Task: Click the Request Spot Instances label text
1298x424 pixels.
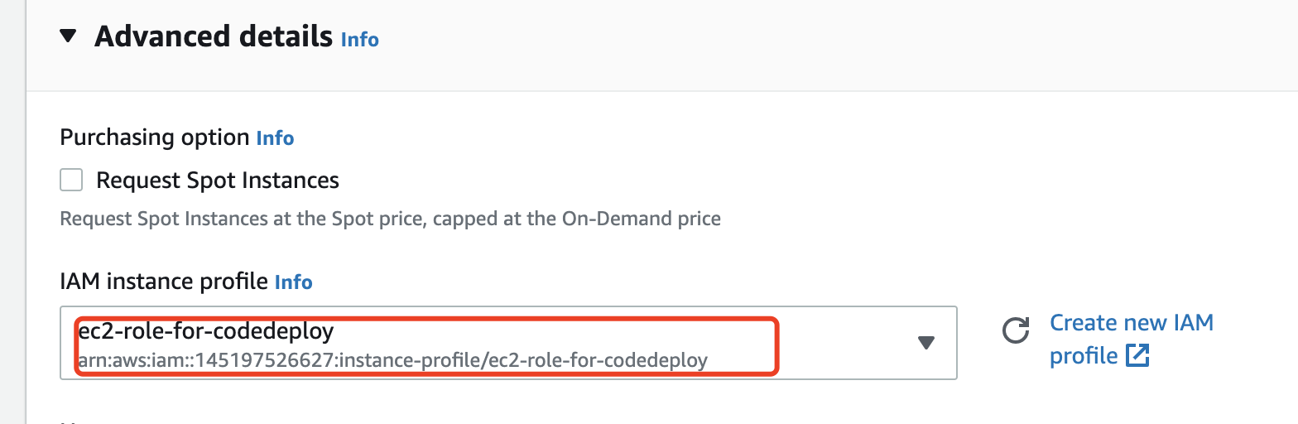Action: [x=218, y=181]
